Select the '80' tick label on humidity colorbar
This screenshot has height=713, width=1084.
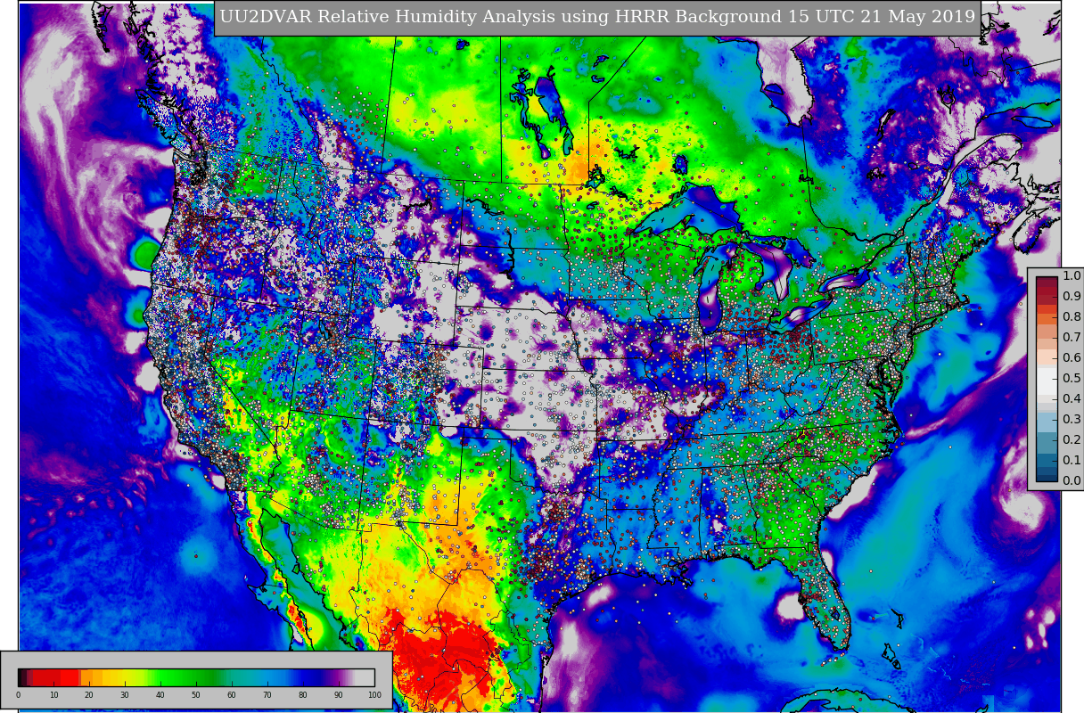303,695
